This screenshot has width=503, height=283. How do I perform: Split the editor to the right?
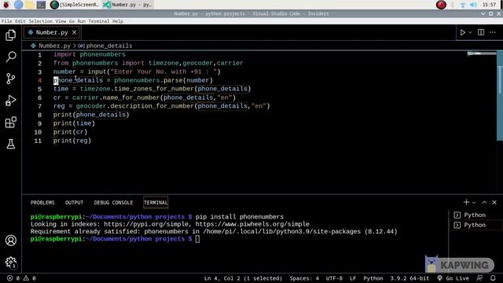pos(481,32)
